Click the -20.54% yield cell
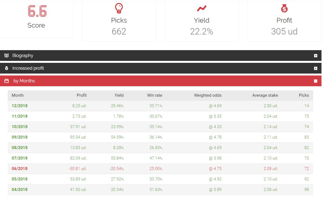The width and height of the screenshot is (322, 197). click(x=117, y=169)
